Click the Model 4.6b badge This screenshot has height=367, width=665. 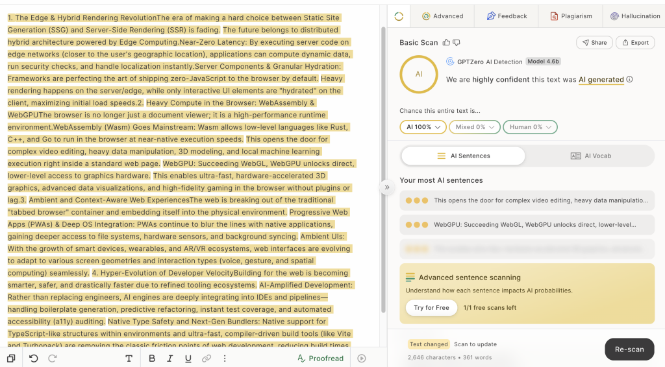[544, 62]
